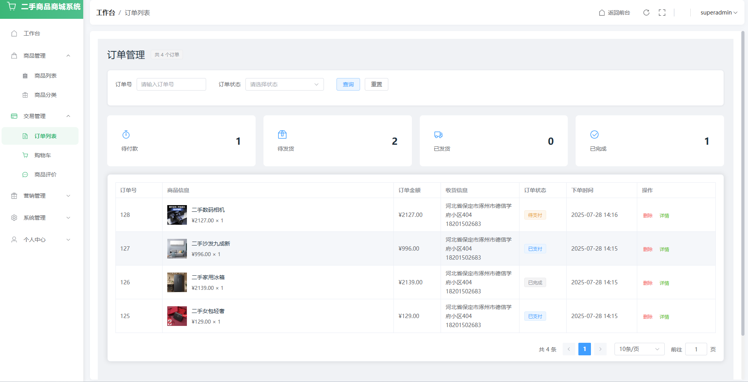Click the 返回前台 home icon

click(x=602, y=13)
